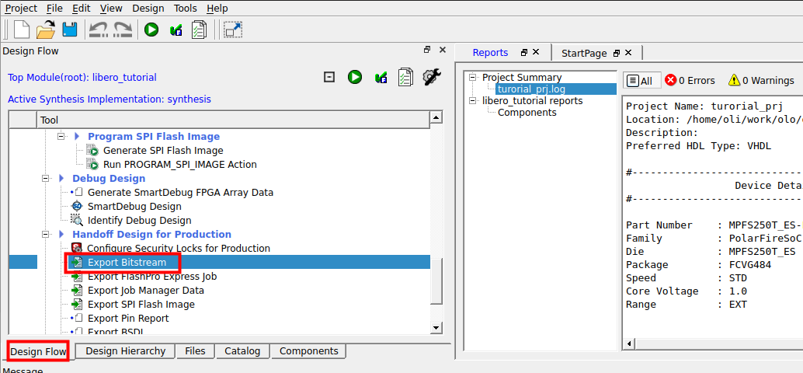Save the project with the floppy disk icon
803x373 pixels.
pyautogui.click(x=70, y=30)
